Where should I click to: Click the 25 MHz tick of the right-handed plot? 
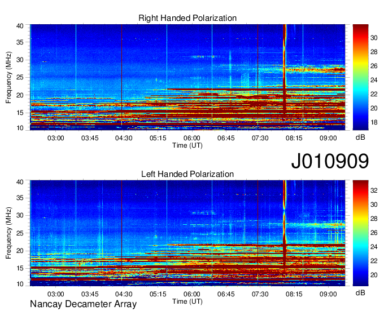(x=20, y=77)
